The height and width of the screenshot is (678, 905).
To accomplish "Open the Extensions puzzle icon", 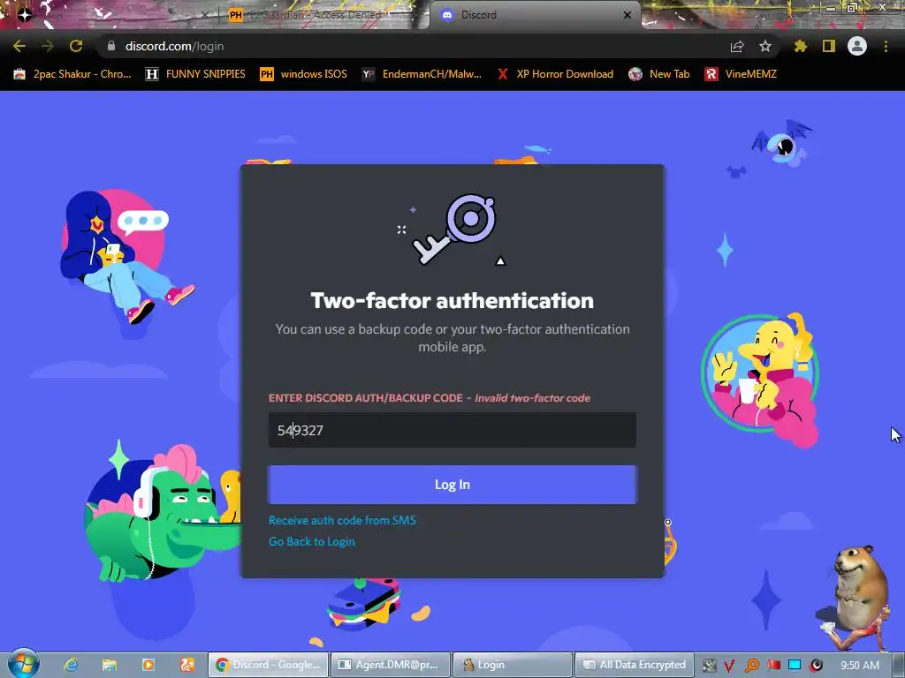I will tap(801, 46).
